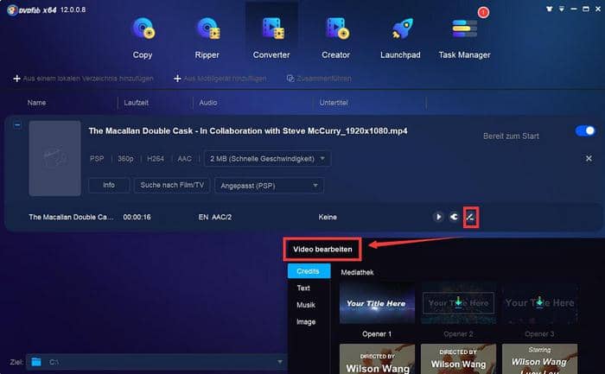The height and width of the screenshot is (374, 605).
Task: Open the 2 MB size quality dropdown
Action: 267,159
